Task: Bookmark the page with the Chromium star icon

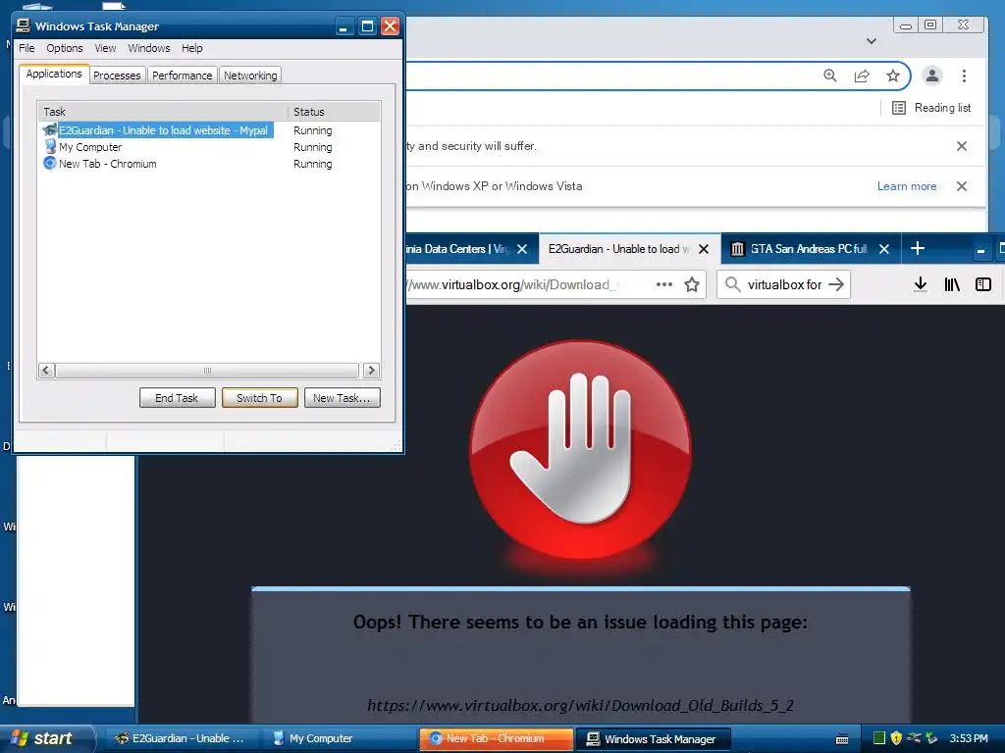Action: (893, 75)
